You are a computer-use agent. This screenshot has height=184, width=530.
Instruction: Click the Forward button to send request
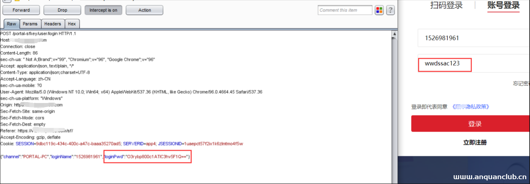click(x=21, y=10)
